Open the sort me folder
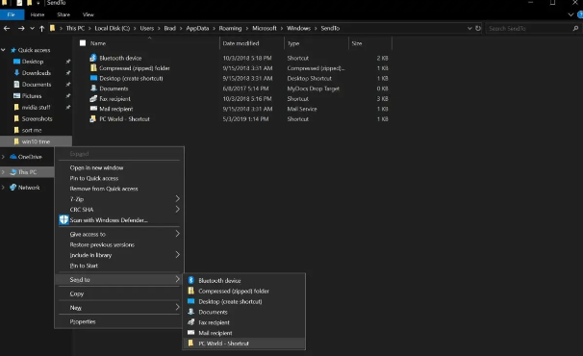Viewport: 583px width, 356px height. (32, 130)
